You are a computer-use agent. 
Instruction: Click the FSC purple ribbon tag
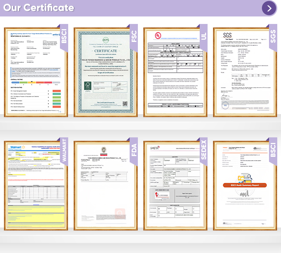point(134,37)
